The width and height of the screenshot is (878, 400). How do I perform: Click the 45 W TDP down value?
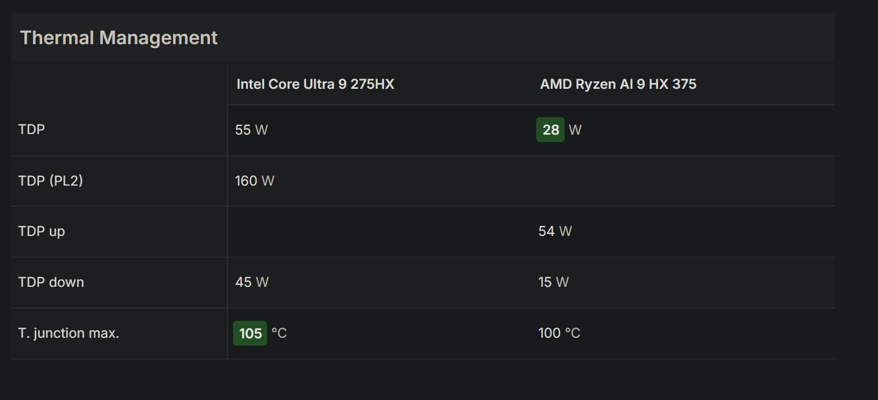tap(252, 282)
